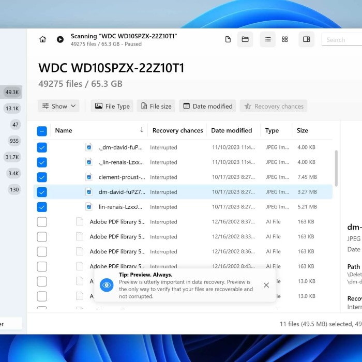Check the Adobe PDF library 8:33 row checkbox

pyautogui.click(x=42, y=237)
